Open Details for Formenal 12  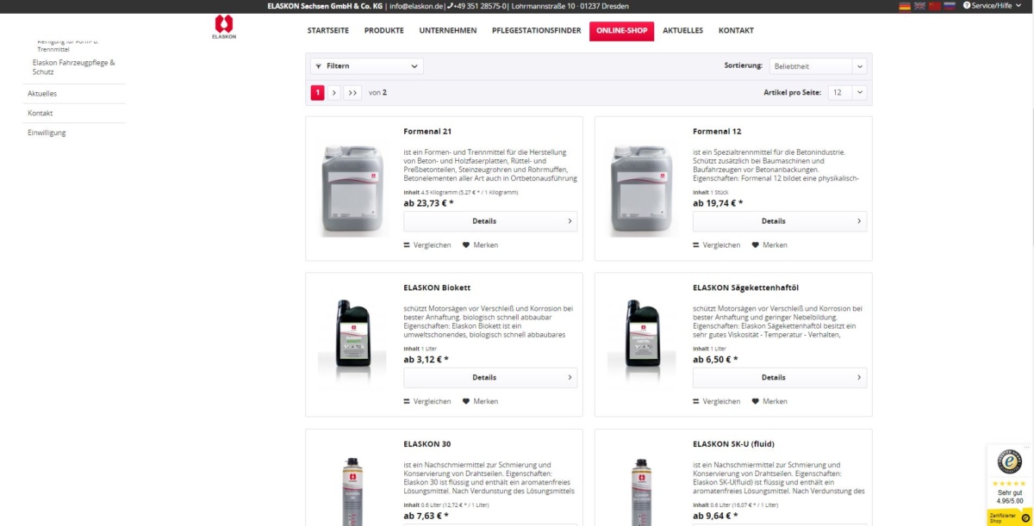pos(780,221)
